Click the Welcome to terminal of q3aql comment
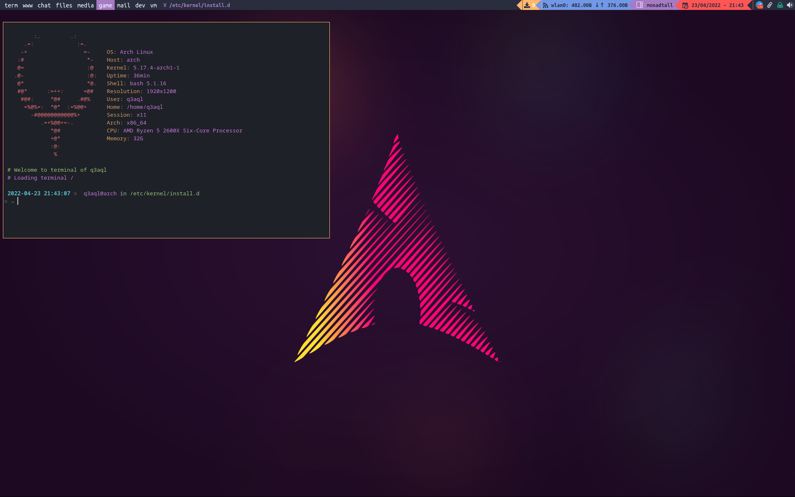Image resolution: width=795 pixels, height=497 pixels. pos(57,170)
